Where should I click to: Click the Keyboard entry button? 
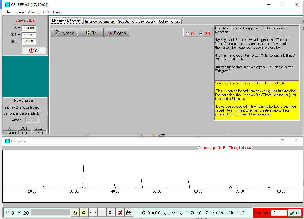coord(64,33)
